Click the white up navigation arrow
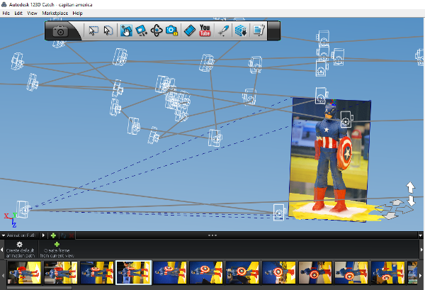The image size is (425, 290). [x=410, y=187]
